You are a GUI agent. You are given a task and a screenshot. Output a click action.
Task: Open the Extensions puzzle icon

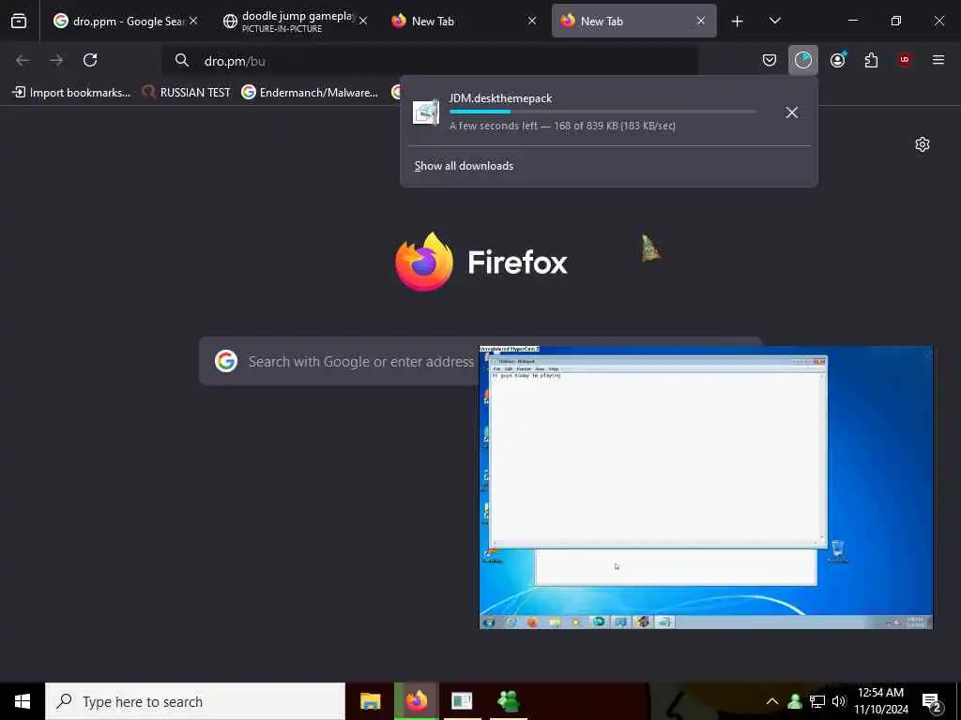[x=871, y=60]
